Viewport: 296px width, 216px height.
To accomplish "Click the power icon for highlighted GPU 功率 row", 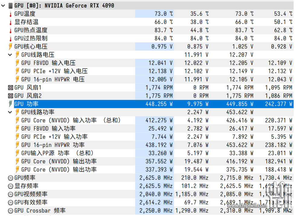I will point(11,104).
